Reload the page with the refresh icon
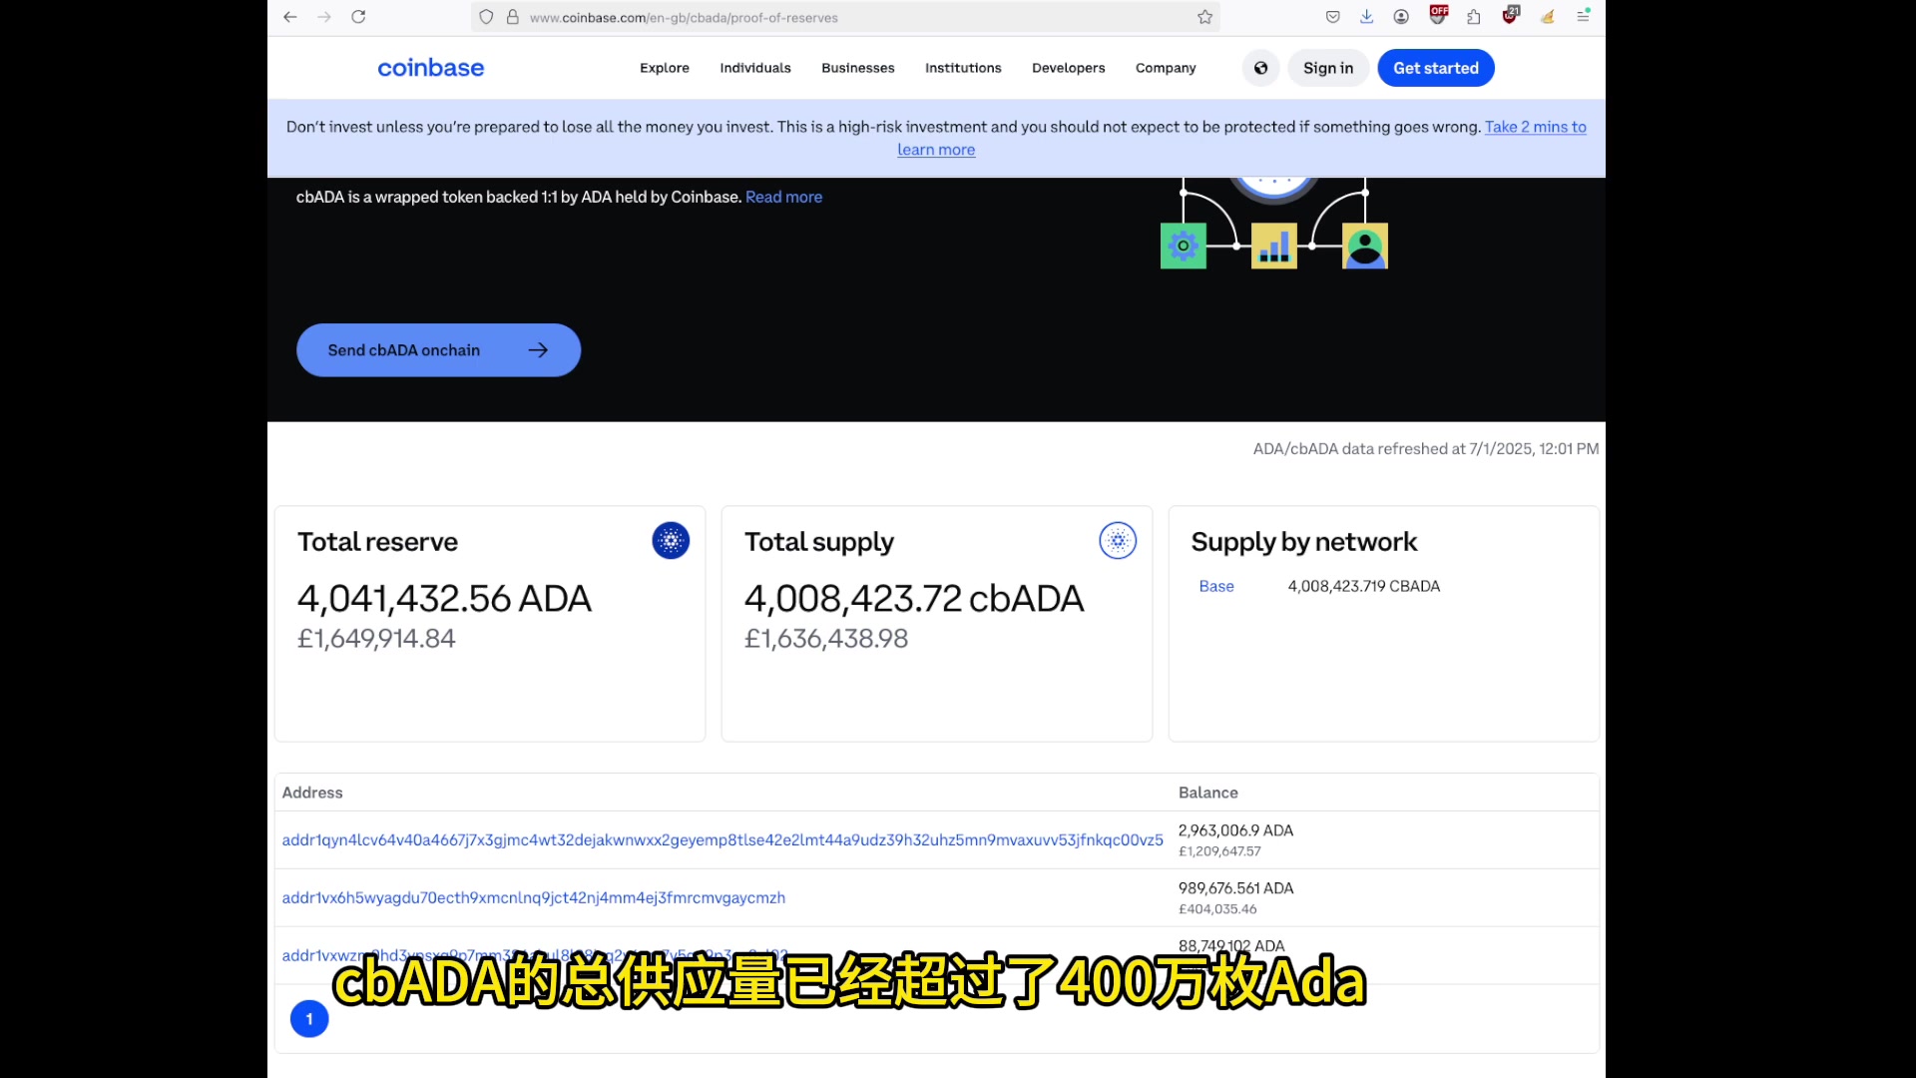 coord(358,17)
